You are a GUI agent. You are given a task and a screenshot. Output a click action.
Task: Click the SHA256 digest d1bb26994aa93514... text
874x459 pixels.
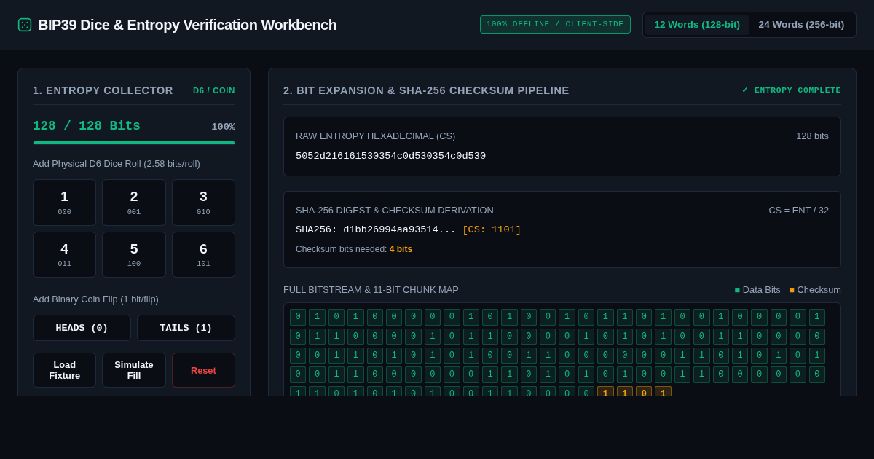tap(376, 229)
